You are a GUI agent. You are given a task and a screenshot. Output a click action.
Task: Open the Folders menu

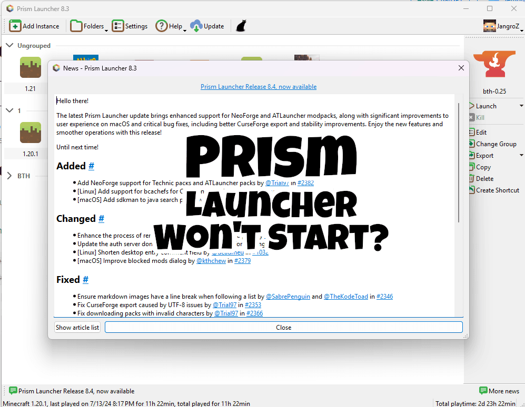coord(88,25)
